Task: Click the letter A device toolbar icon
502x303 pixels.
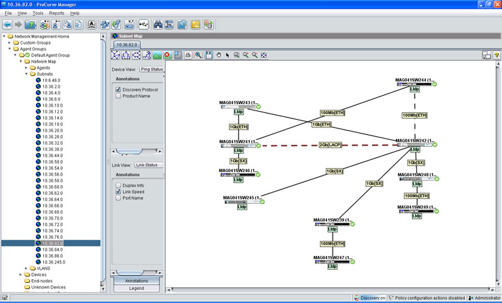Action: [x=92, y=24]
